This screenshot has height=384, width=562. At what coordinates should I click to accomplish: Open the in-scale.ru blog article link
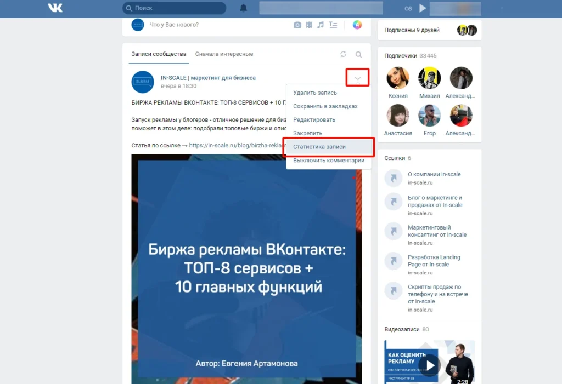237,145
